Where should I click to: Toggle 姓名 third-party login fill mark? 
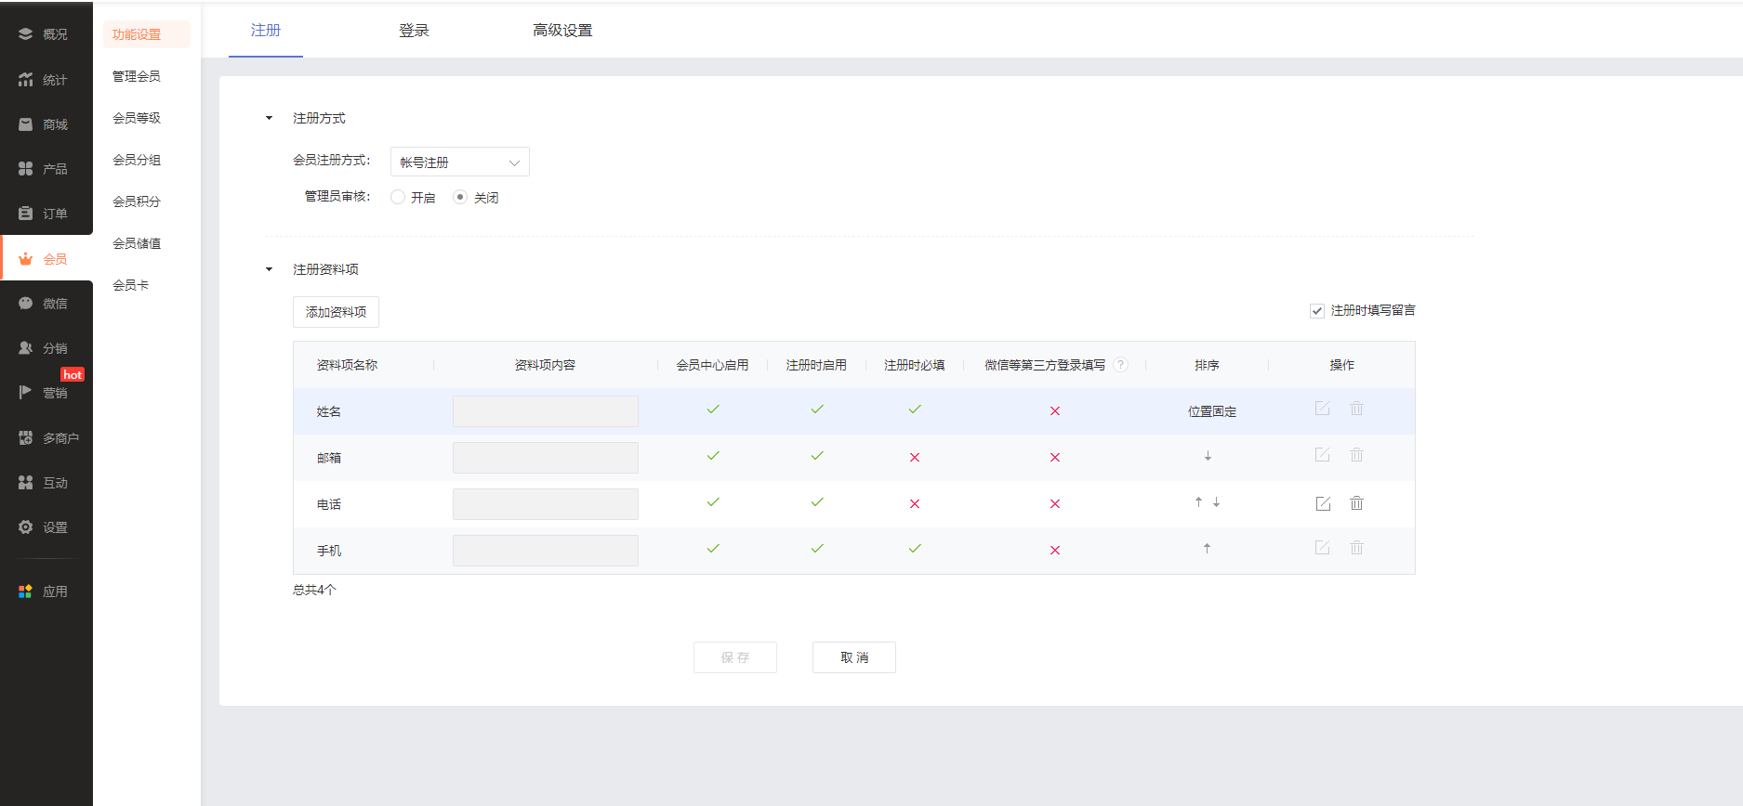click(1055, 410)
